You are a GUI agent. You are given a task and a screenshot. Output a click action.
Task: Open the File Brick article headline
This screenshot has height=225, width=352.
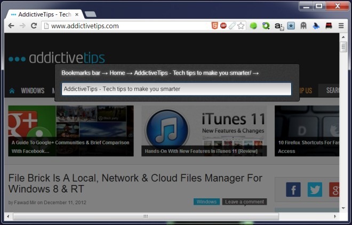pos(135,183)
